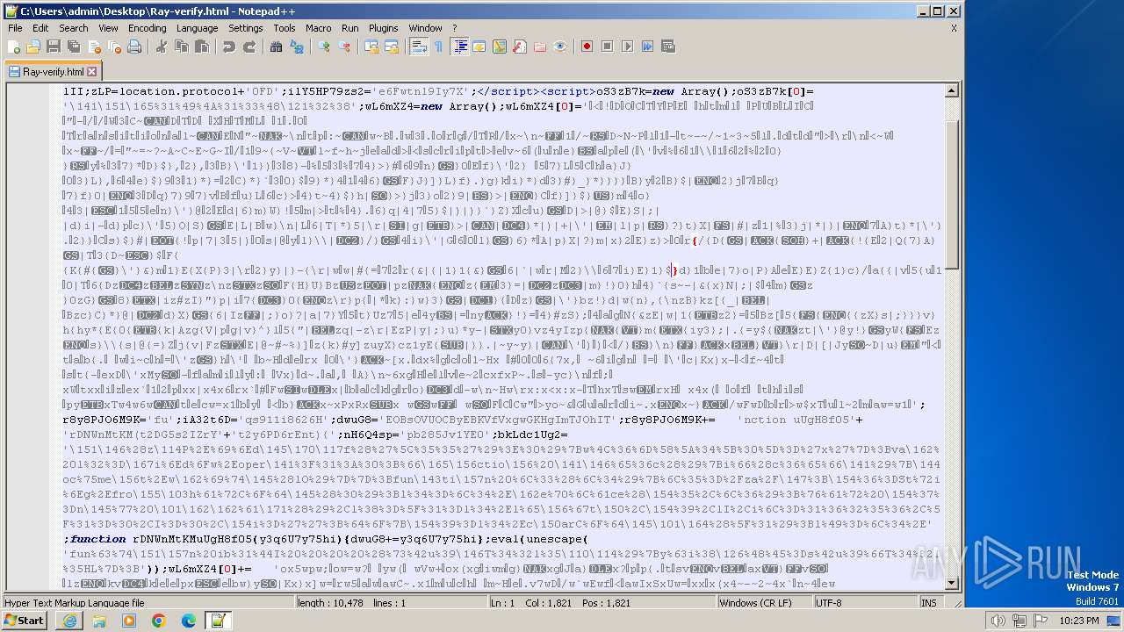Cut selection with the scissors icon
This screenshot has height=632, width=1124.
[x=162, y=47]
